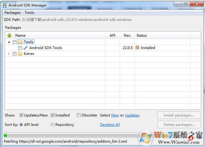Click the Extras folder icon
The image size is (205, 147).
20,54
